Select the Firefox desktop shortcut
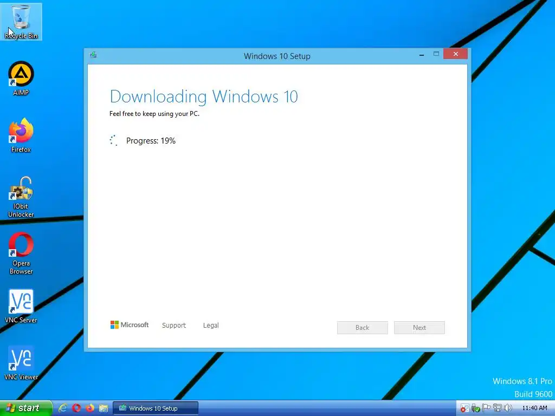The image size is (555, 416). pos(21,135)
